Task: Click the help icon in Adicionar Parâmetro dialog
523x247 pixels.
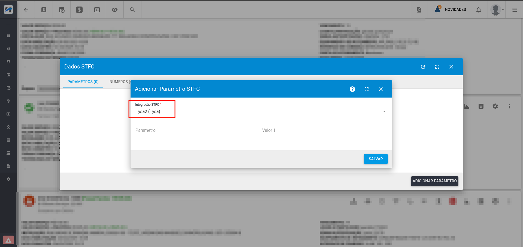Action: coord(352,89)
